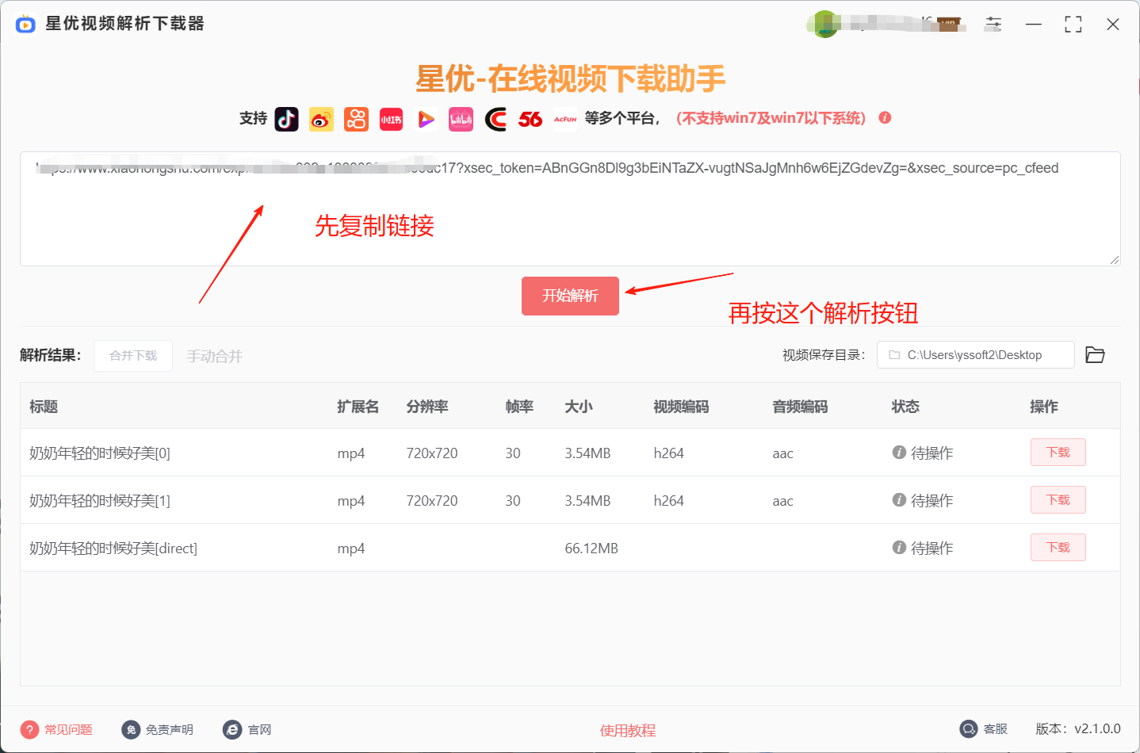This screenshot has width=1140, height=753.
Task: Click 手动合并 link
Action: (214, 357)
